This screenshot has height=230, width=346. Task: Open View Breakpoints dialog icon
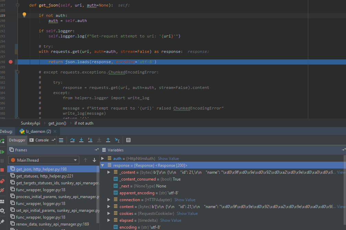[2, 181]
